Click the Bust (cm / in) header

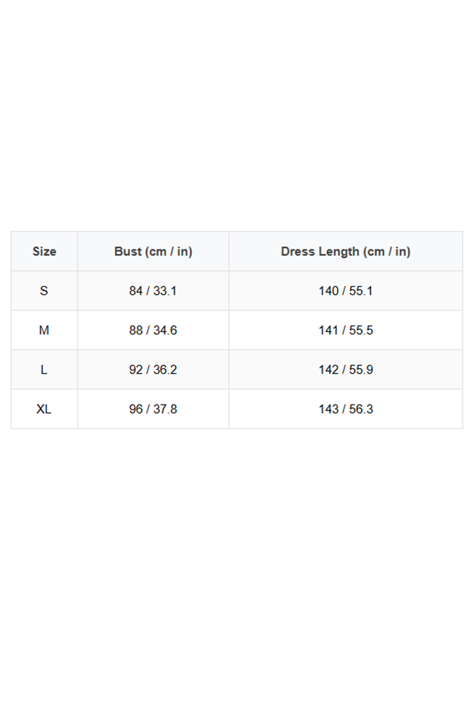[x=153, y=252]
